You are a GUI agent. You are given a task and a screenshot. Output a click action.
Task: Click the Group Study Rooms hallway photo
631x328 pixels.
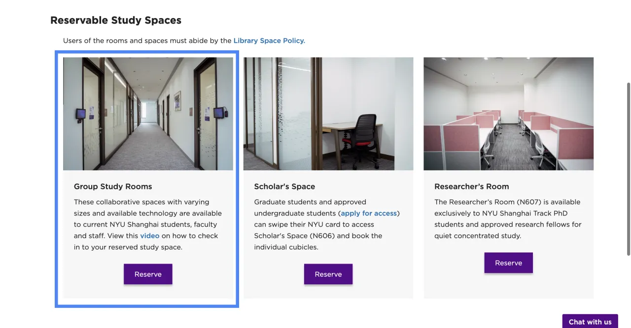coord(148,114)
